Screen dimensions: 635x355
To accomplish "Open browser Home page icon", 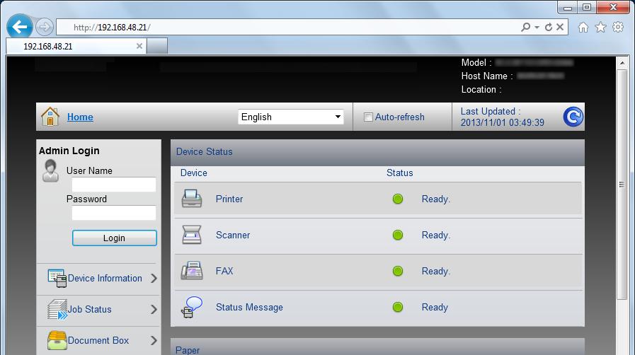I will (583, 27).
